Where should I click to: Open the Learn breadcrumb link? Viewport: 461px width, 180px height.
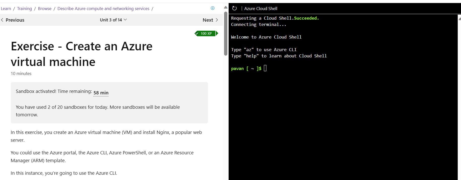(6, 9)
